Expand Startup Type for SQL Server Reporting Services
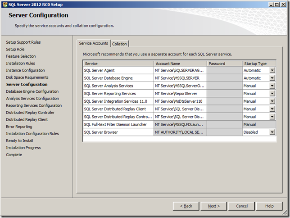 pos(272,94)
